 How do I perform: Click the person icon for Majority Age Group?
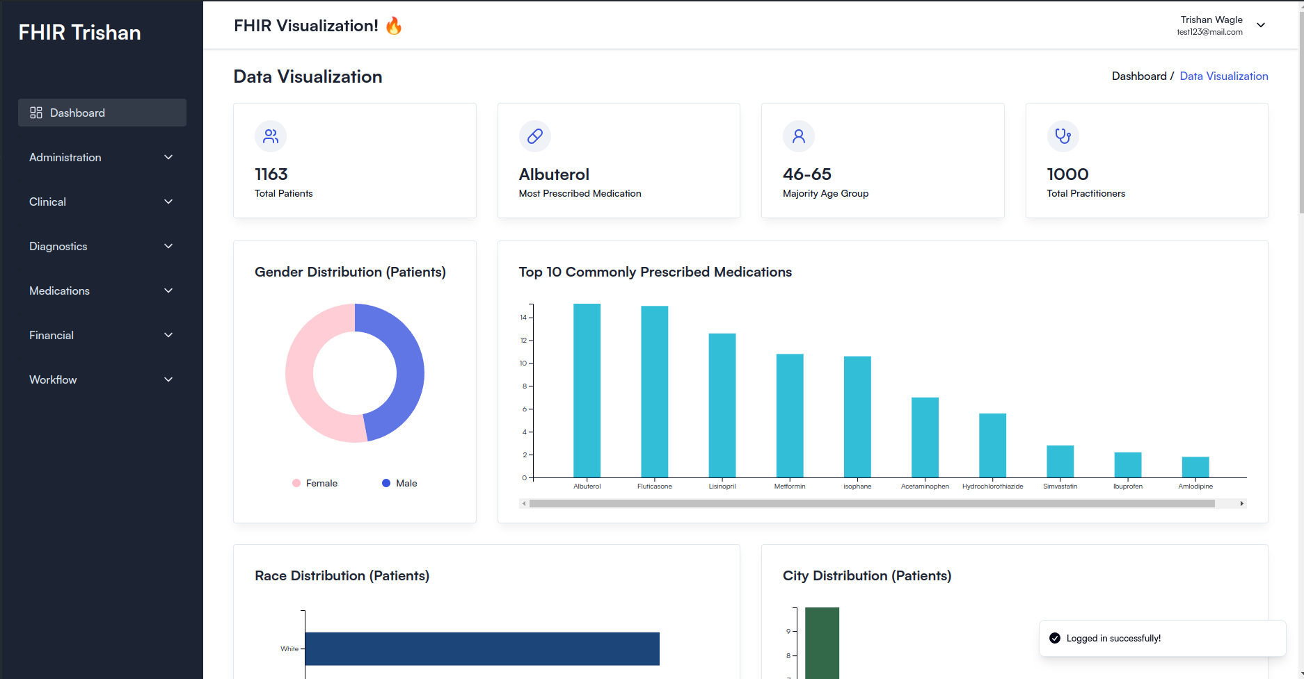pyautogui.click(x=799, y=136)
